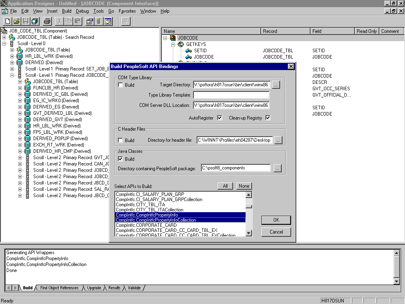Click the GETKEYS collection icon

point(181,44)
